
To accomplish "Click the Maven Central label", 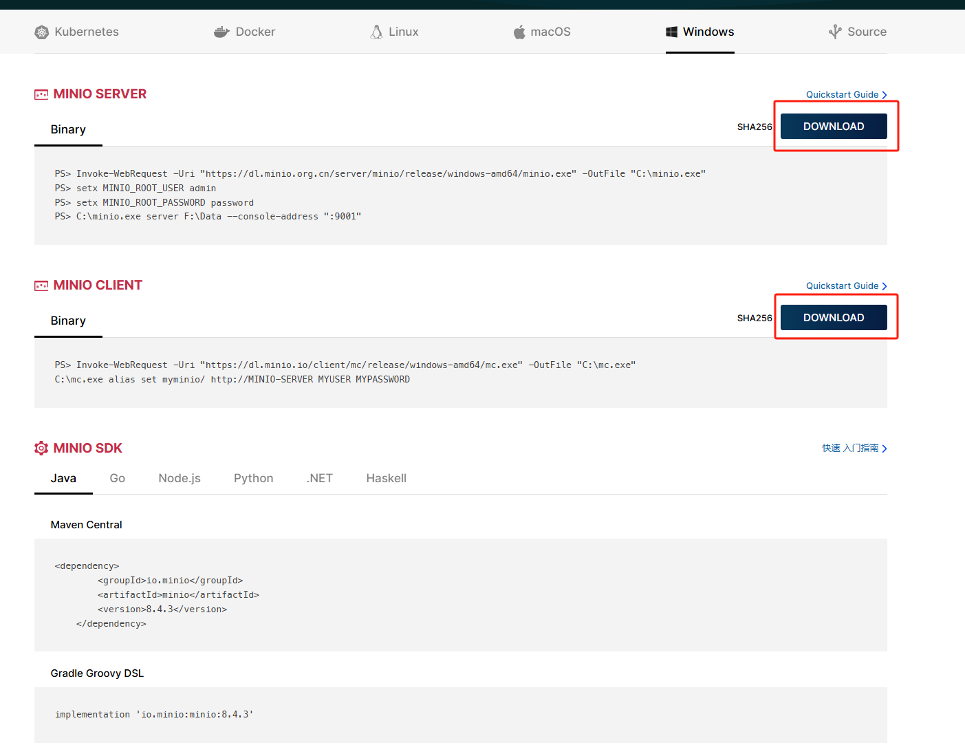I will pyautogui.click(x=86, y=524).
